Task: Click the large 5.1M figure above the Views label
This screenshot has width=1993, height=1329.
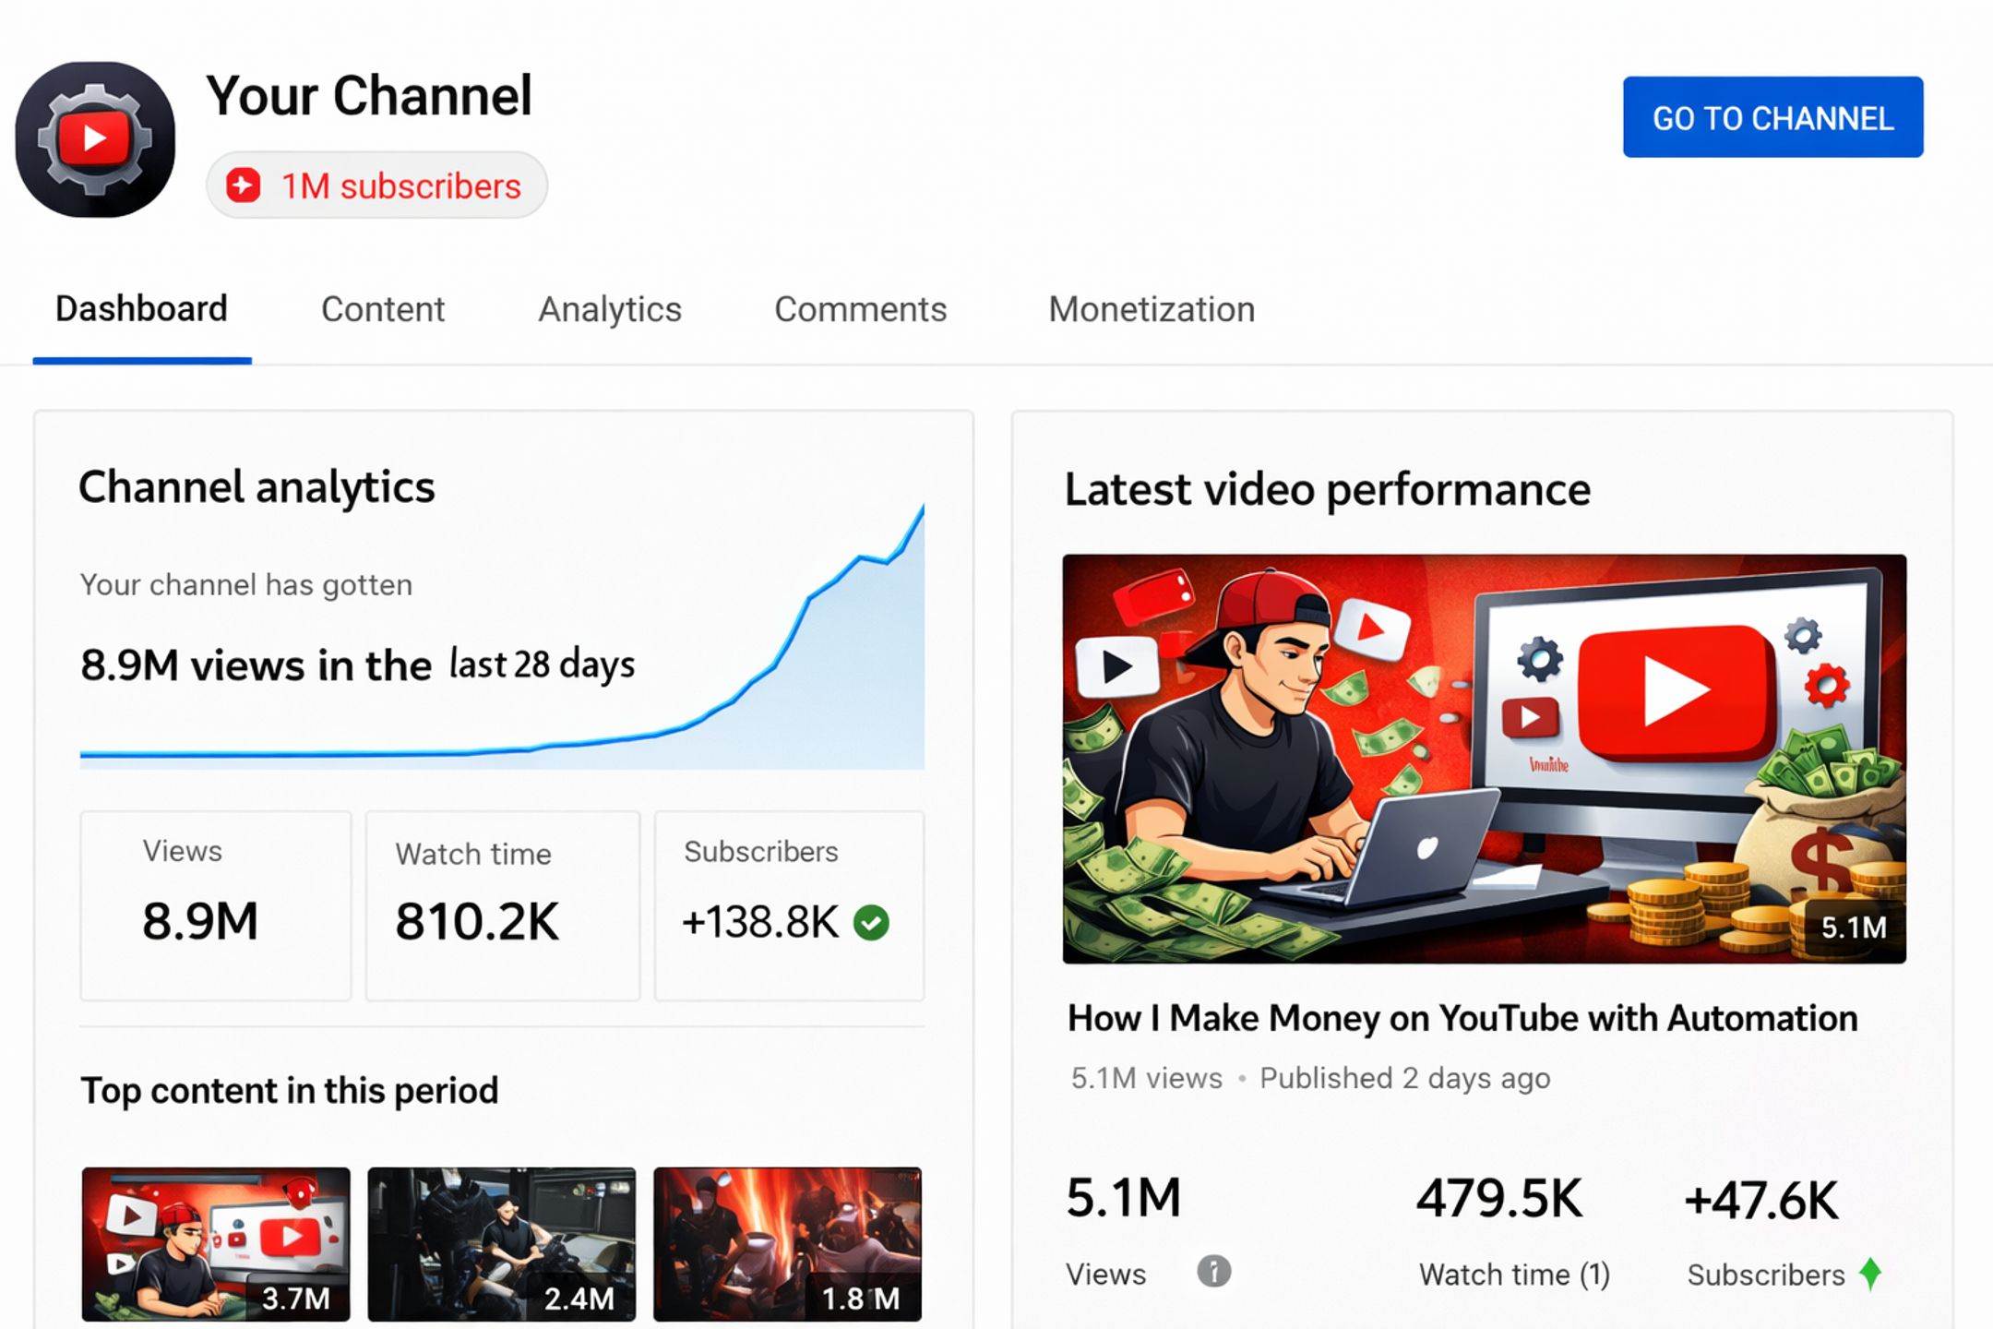Action: (x=1124, y=1198)
